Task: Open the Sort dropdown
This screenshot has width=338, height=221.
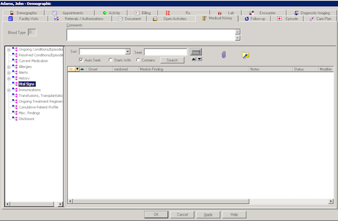Action: click(128, 51)
